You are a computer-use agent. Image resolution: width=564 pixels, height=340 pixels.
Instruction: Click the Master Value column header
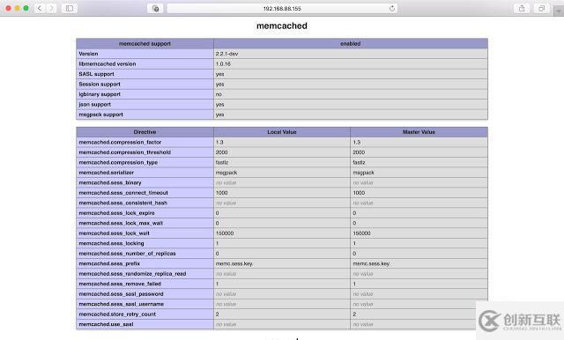419,132
